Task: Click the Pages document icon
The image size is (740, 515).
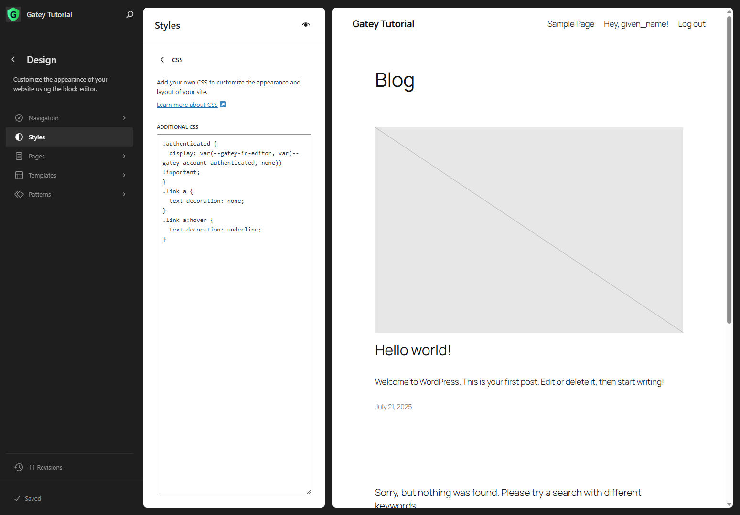Action: click(x=19, y=156)
